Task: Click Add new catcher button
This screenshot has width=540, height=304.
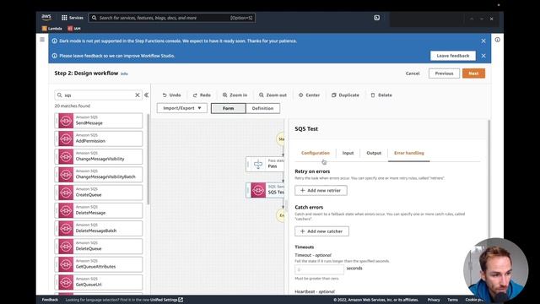Action: [321, 231]
